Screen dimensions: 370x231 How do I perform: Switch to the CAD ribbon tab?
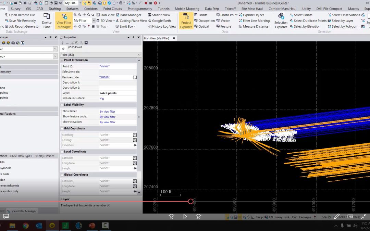(x=40, y=9)
